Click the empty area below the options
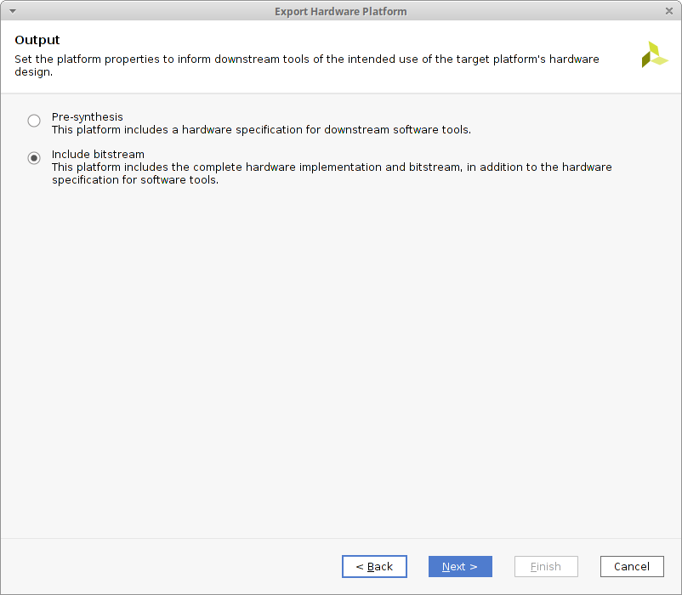The width and height of the screenshot is (682, 595). pos(340,357)
